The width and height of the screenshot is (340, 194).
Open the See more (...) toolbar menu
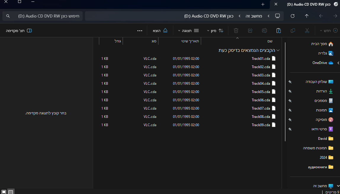click(140, 31)
